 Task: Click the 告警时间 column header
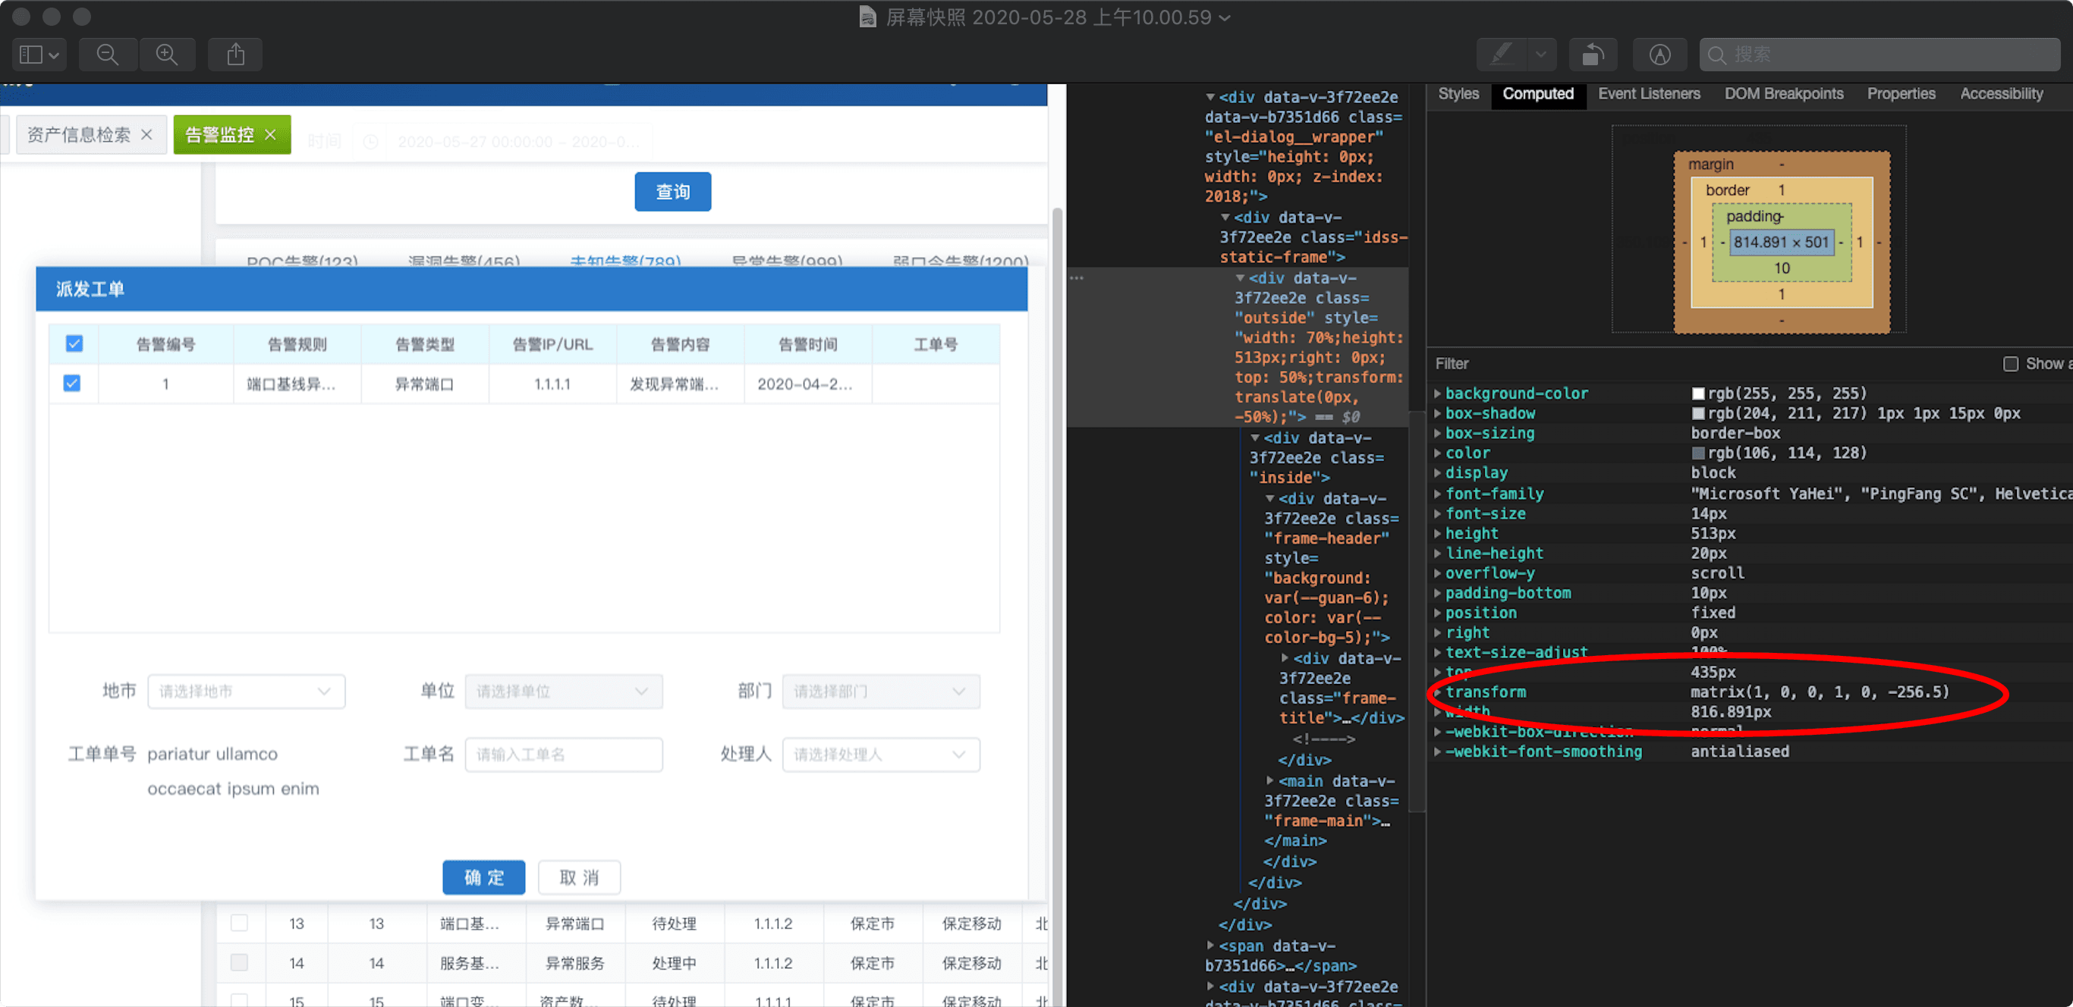tap(807, 344)
